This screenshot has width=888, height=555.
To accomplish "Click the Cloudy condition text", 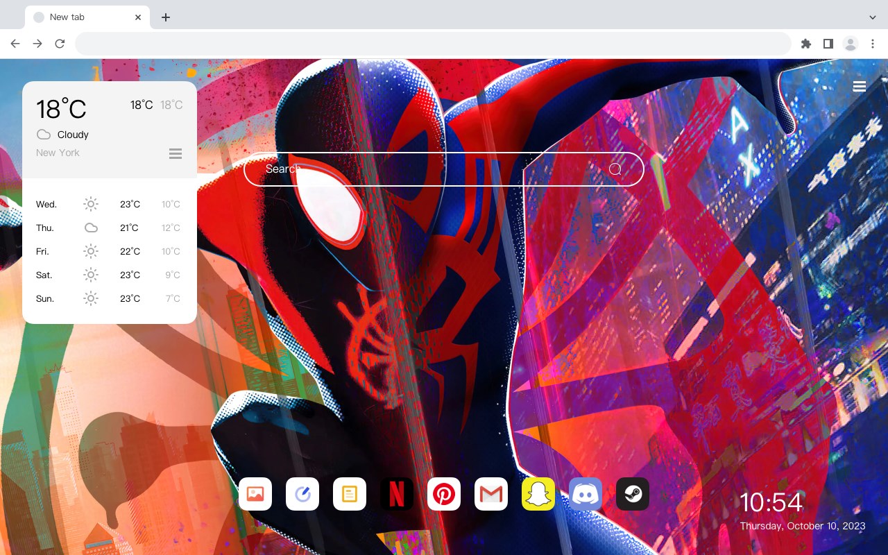I will 73,135.
